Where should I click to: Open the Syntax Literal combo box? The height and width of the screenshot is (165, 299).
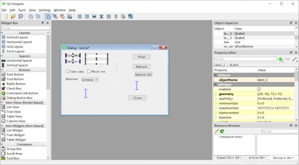point(90,80)
